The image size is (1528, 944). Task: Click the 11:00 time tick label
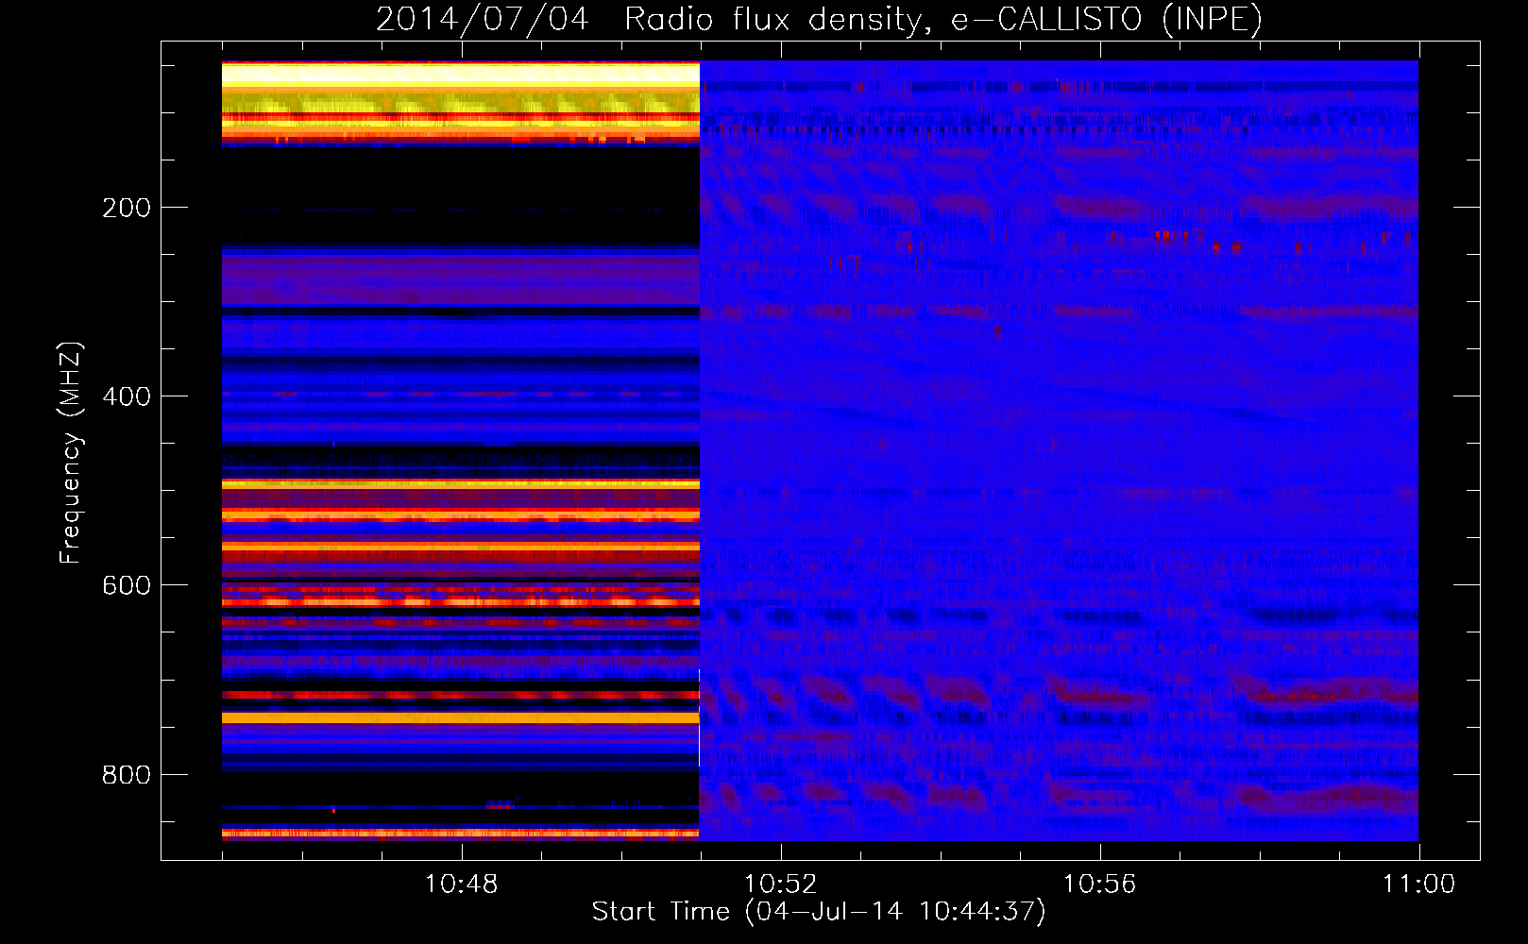coord(1418,885)
